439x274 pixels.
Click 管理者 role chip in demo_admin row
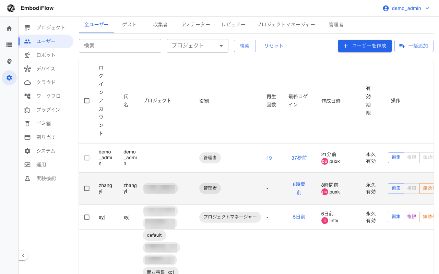click(210, 158)
